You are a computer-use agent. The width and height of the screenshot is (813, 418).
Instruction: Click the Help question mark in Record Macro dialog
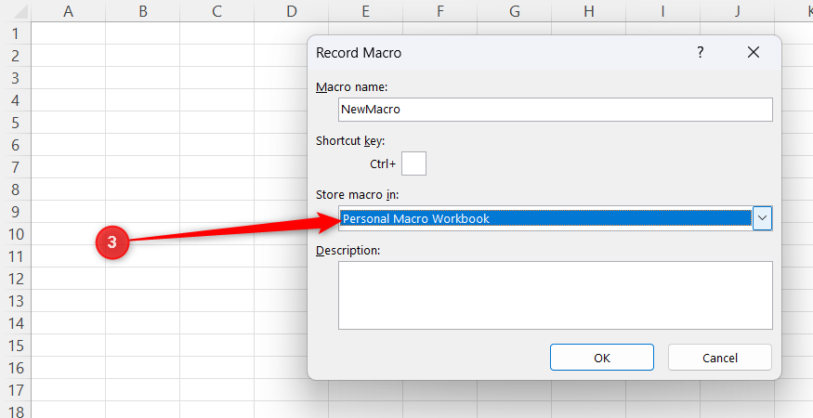[x=700, y=52]
